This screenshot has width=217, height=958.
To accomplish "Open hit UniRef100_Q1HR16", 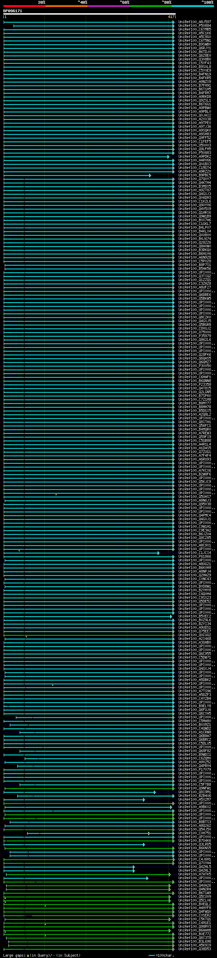I will pyautogui.click(x=194, y=213).
